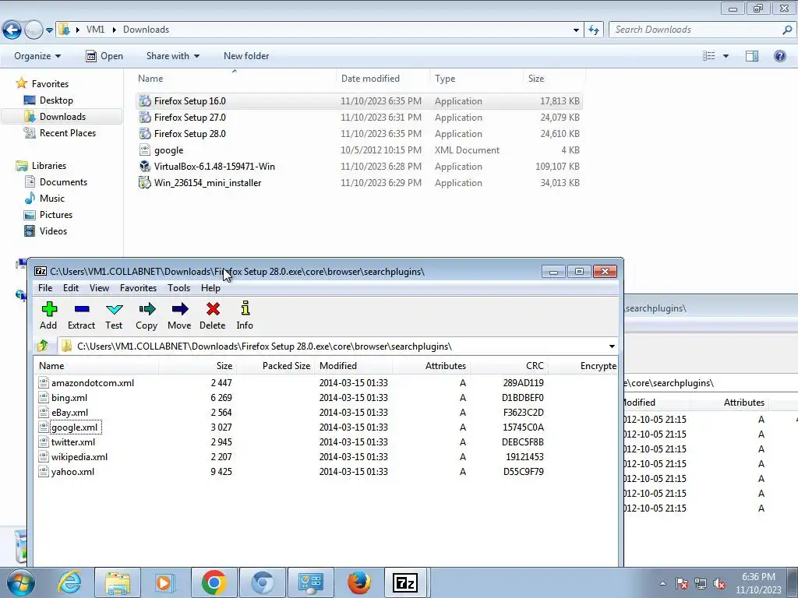The image size is (798, 598).
Task: Toggle the Explorer preview pane
Action: [752, 56]
